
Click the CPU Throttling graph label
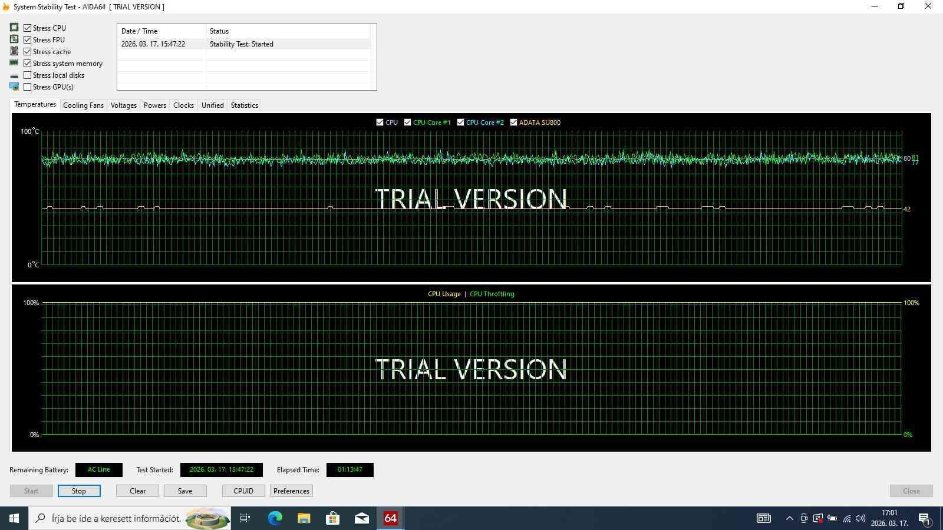492,294
